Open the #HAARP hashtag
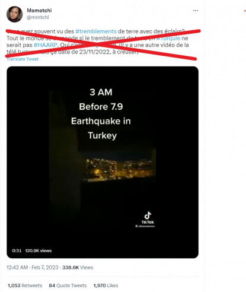 point(45,45)
